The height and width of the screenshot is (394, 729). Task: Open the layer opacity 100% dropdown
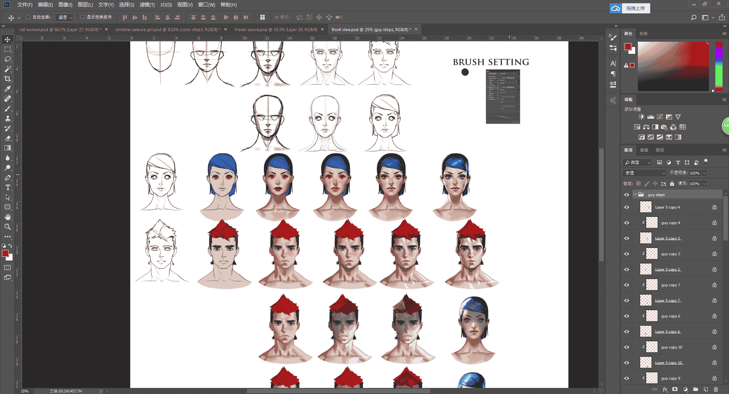click(x=704, y=173)
